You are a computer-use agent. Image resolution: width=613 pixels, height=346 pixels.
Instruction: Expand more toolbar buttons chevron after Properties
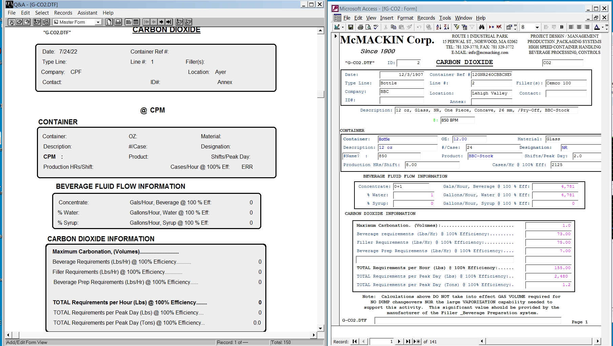click(515, 27)
